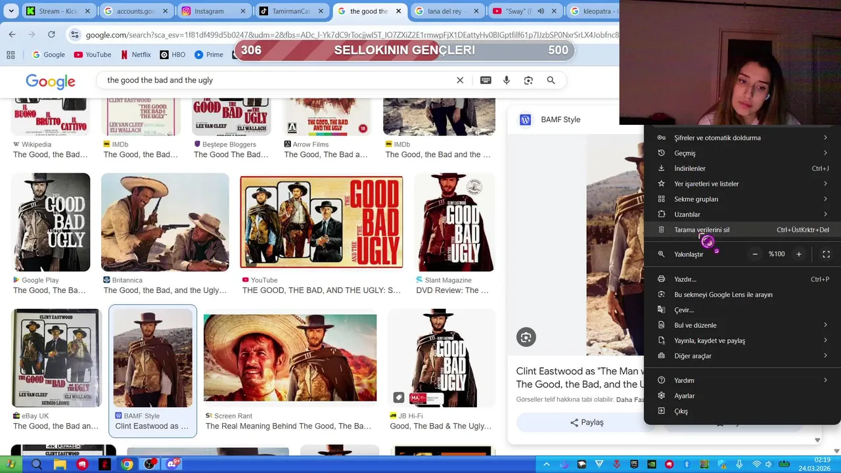Viewport: 841px width, 473px height.
Task: Close the active good the bad tab
Action: [x=398, y=11]
